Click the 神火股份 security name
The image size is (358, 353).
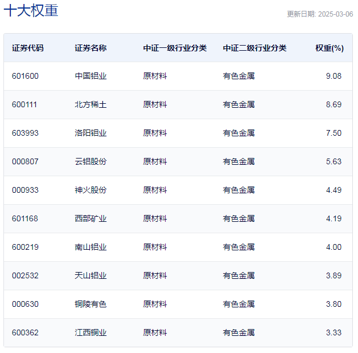[x=90, y=190]
